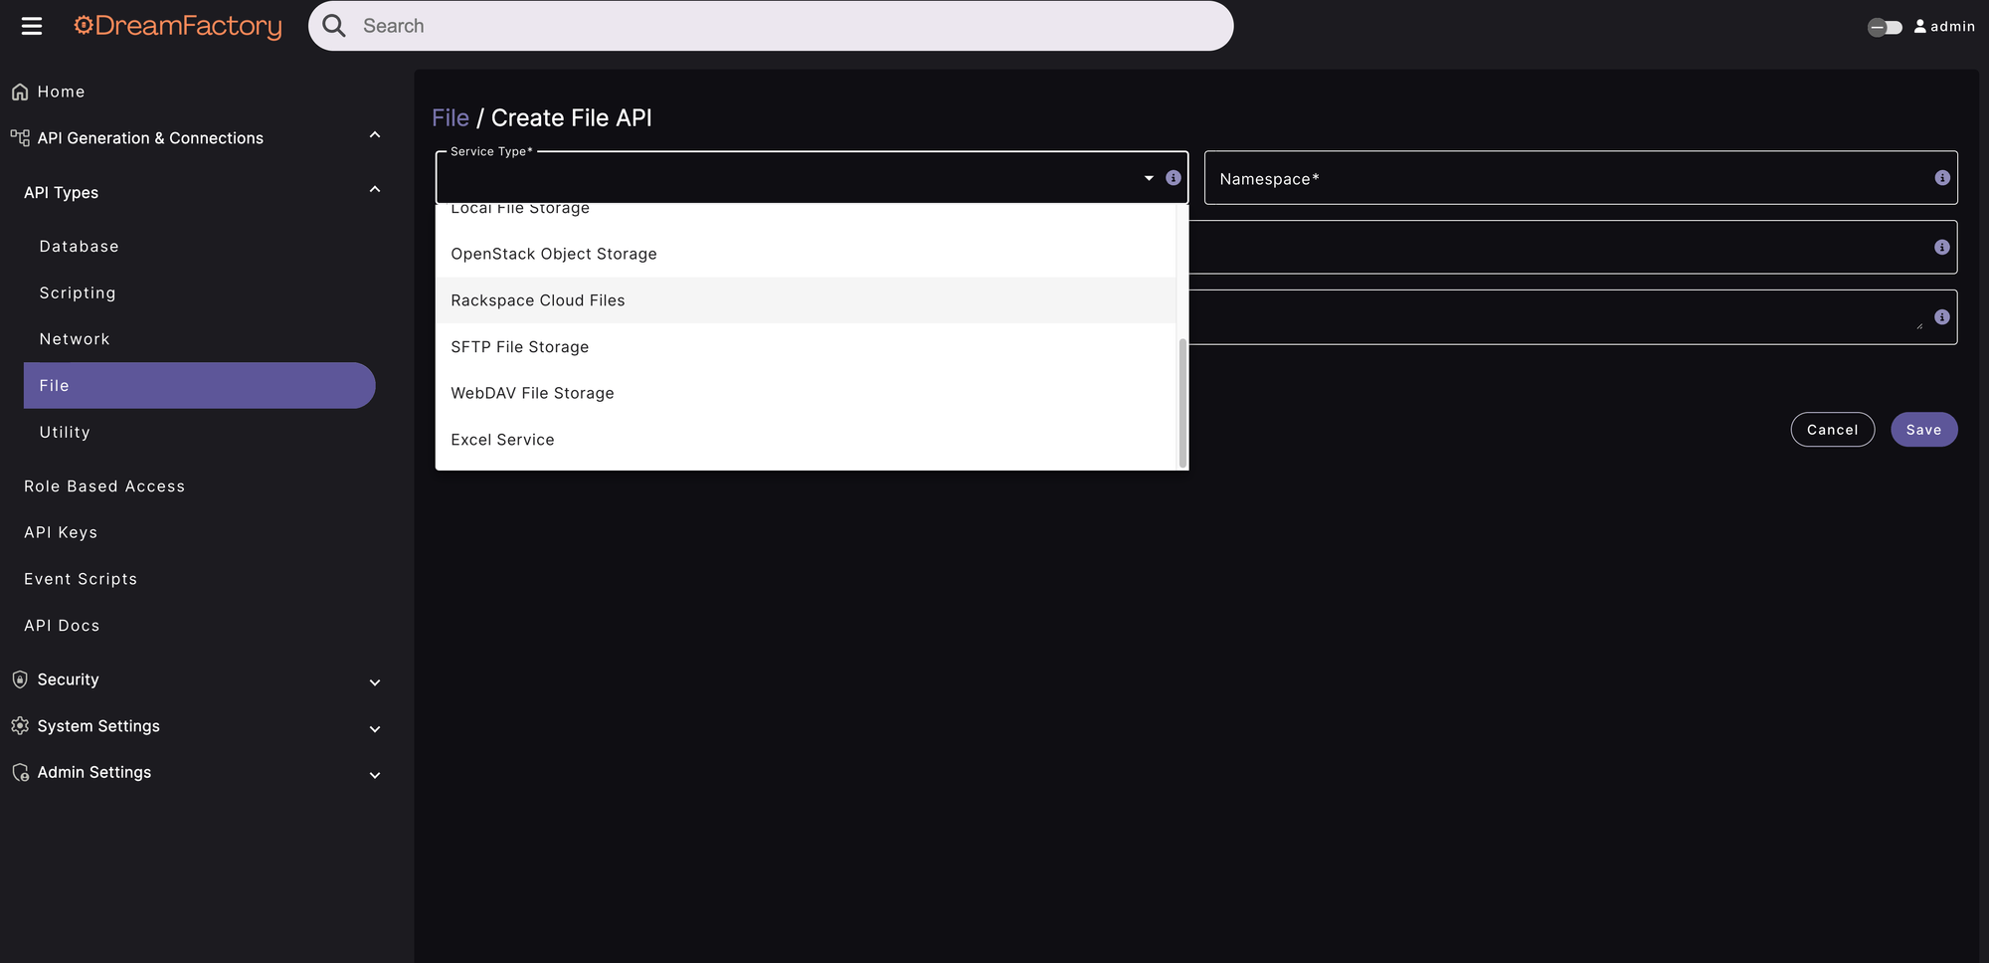The width and height of the screenshot is (1989, 963).
Task: Click the File breadcrumb link
Action: point(451,117)
